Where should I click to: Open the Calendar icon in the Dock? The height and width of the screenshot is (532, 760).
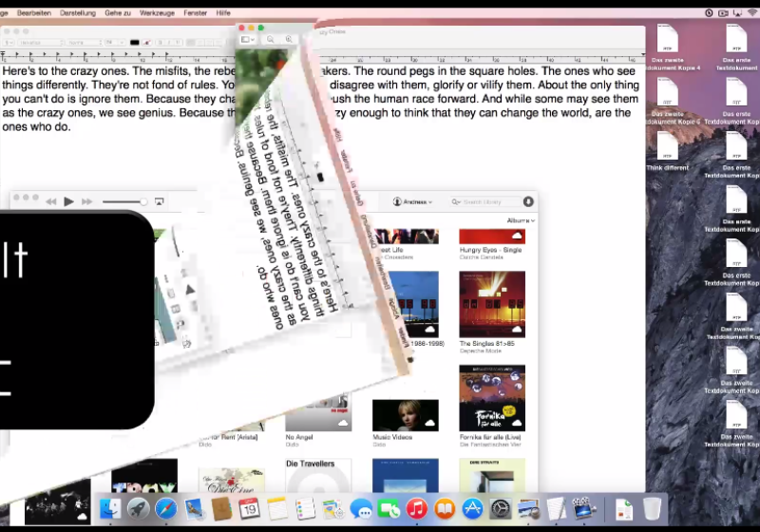click(250, 509)
